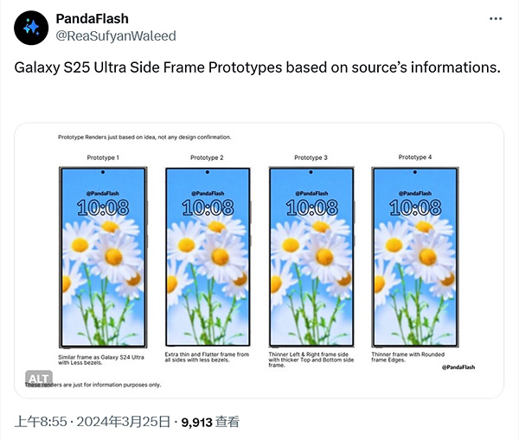Image resolution: width=519 pixels, height=440 pixels.
Task: Open the tweet's more options menu
Action: coord(495,18)
